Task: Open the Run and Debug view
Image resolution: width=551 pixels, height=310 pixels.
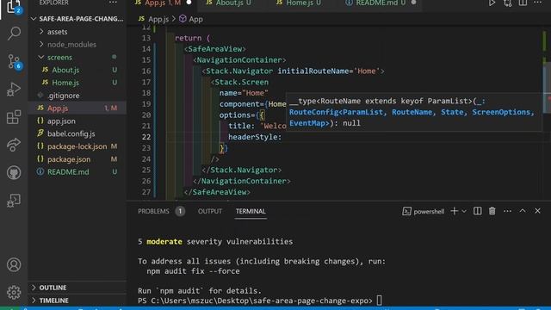Action: point(14,90)
